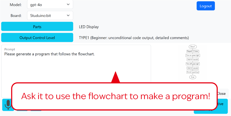Click inside the Prompt text area

coord(76,63)
